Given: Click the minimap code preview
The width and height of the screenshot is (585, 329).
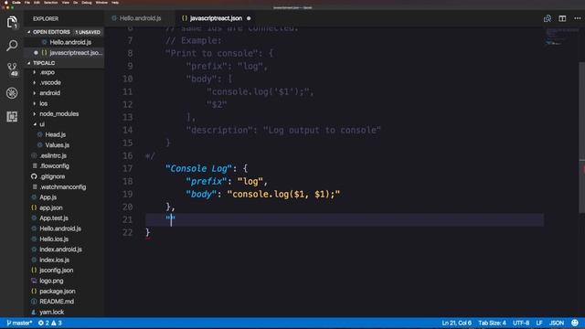Looking at the screenshot, I should pyautogui.click(x=561, y=37).
